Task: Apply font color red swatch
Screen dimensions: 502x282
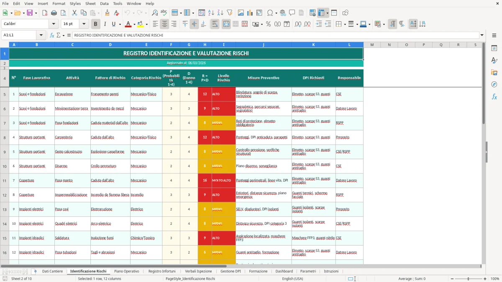Action: point(128,24)
